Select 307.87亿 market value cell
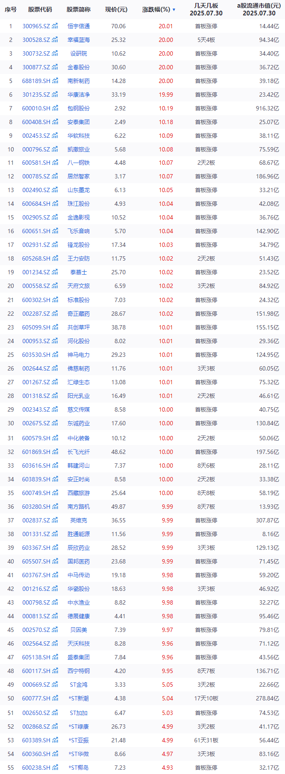 pos(267,520)
